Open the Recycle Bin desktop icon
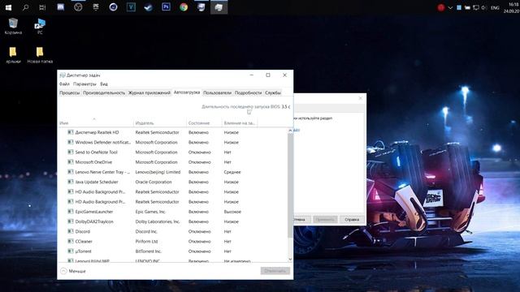 pyautogui.click(x=13, y=27)
